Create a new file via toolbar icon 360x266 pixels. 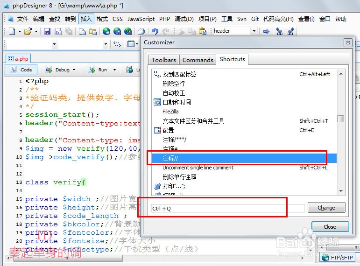(12, 31)
